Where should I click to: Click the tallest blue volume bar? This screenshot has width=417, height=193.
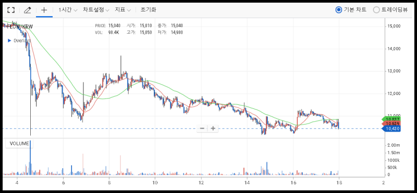tap(30, 158)
